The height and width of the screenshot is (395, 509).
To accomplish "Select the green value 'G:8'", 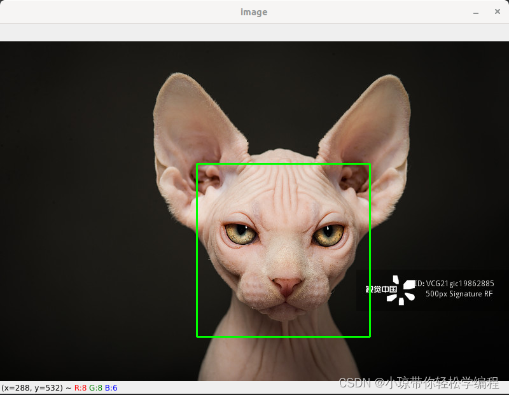I will (96, 388).
